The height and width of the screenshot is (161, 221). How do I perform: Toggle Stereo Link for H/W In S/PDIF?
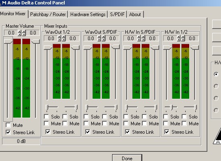pyautogui.click(x=127, y=132)
